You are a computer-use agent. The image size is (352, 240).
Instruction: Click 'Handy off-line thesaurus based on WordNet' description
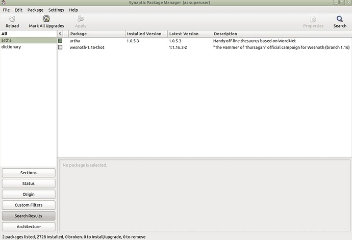255,41
